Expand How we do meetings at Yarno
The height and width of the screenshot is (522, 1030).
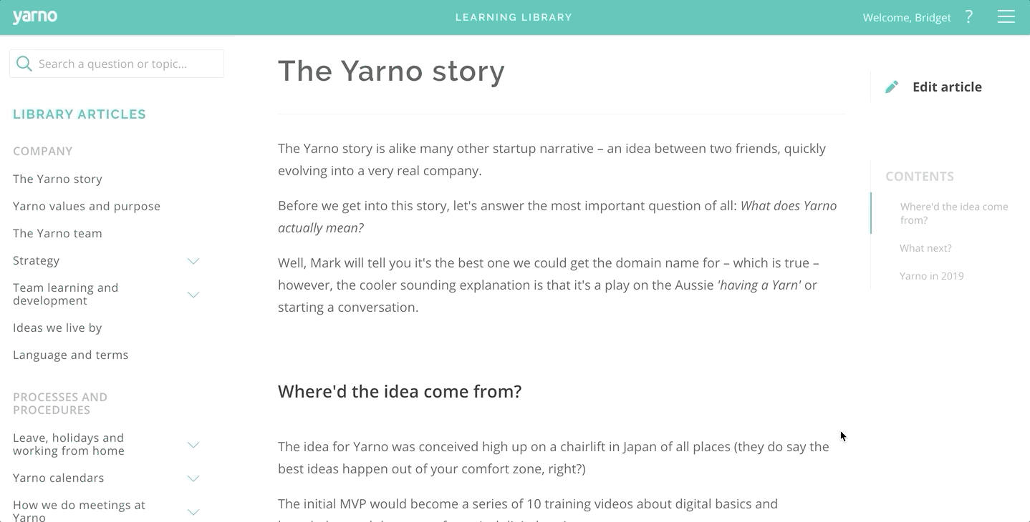(x=193, y=512)
